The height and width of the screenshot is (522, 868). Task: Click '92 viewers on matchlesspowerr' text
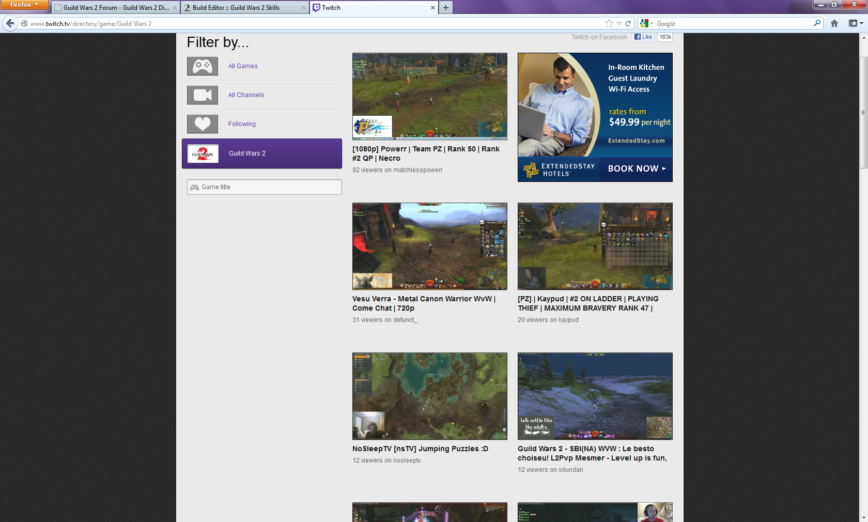tap(397, 170)
